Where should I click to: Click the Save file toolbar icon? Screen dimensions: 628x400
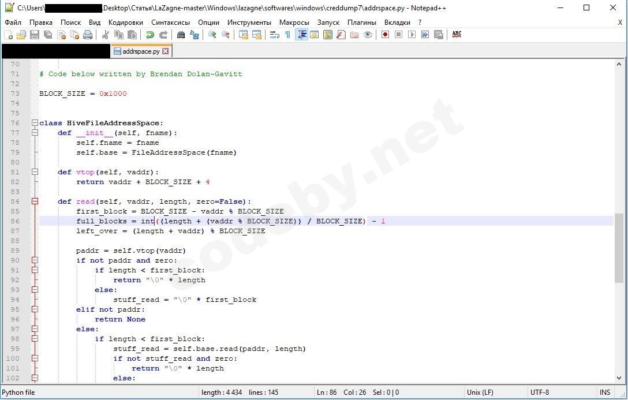pos(35,35)
